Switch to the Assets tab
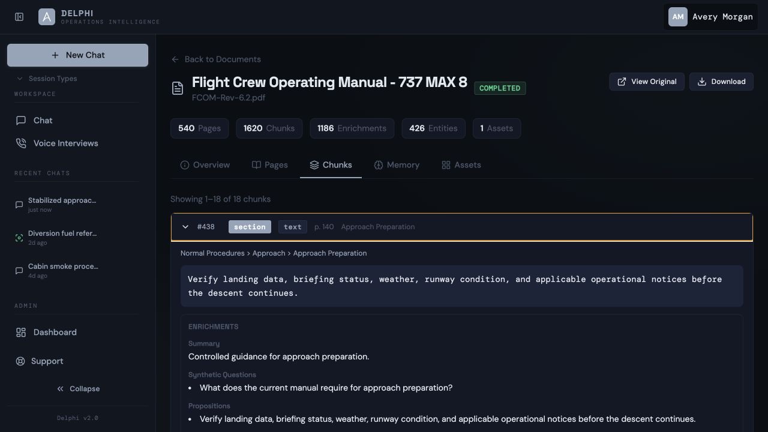This screenshot has width=768, height=432. coord(461,165)
